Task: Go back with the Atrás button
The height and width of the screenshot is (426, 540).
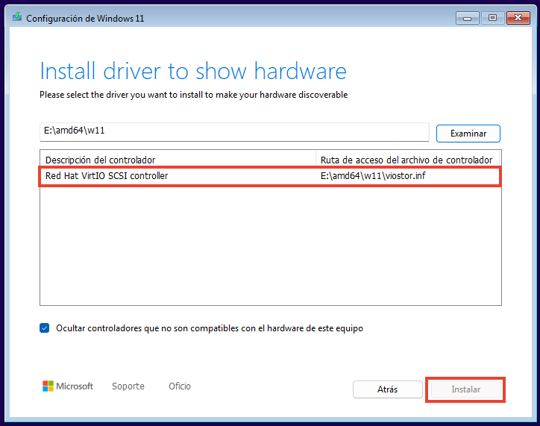Action: click(387, 389)
